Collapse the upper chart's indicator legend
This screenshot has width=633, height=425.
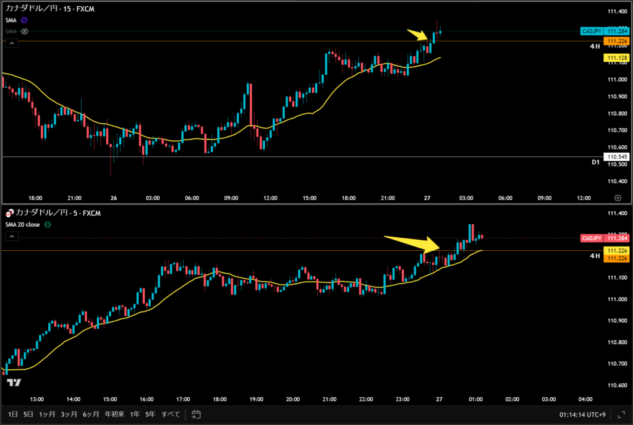tap(12, 43)
